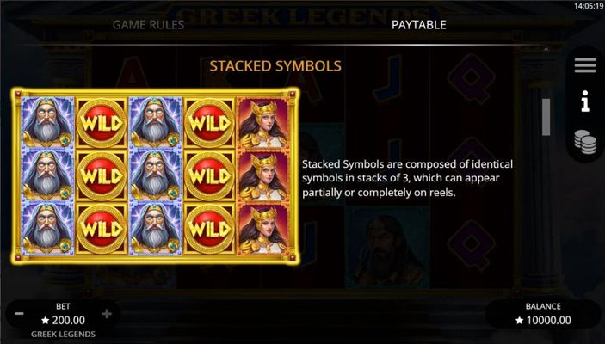Open the hamburger menu icon

[x=585, y=65]
